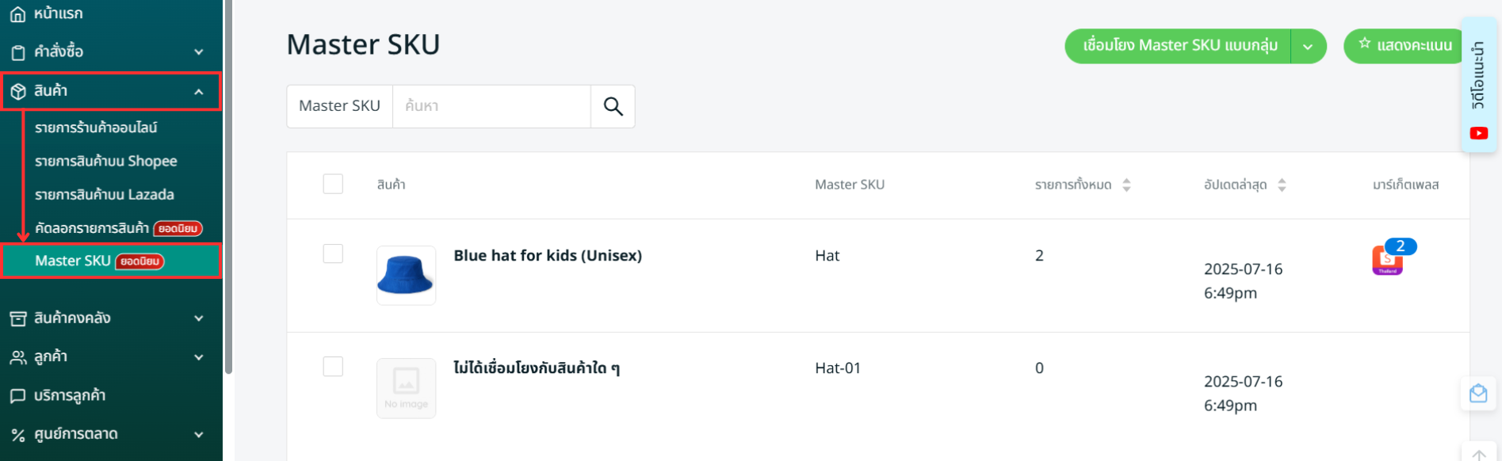Image resolution: width=1502 pixels, height=461 pixels.
Task: Expand the สินค้าคงคลัง sidebar section
Action: click(198, 318)
